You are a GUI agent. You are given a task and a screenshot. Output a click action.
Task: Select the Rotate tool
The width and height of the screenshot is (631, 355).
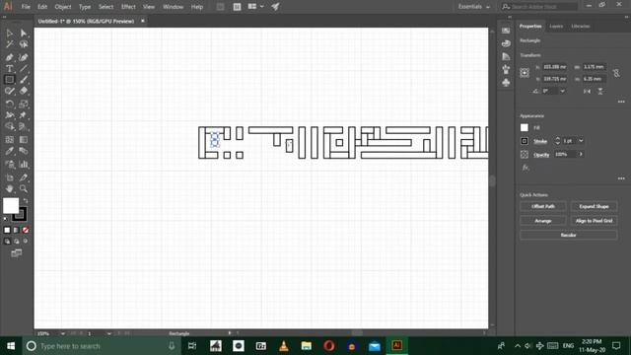click(x=10, y=105)
